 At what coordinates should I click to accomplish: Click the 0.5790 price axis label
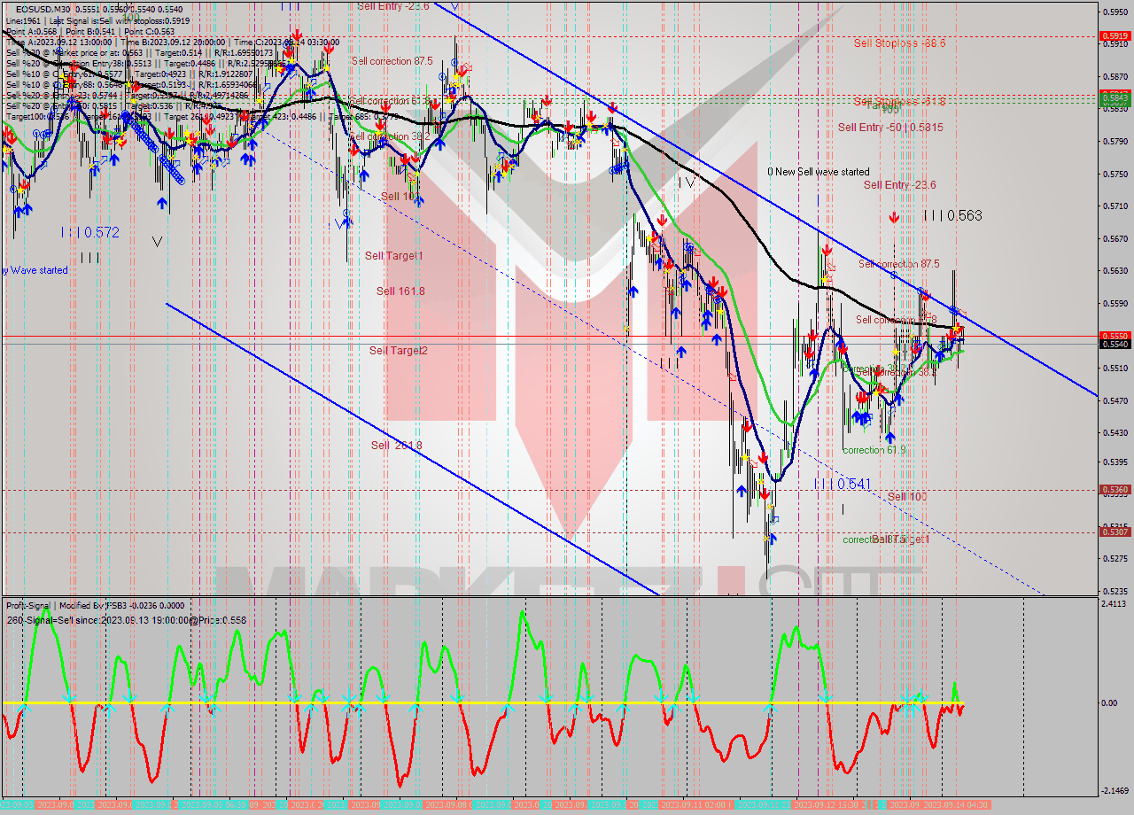[1115, 142]
